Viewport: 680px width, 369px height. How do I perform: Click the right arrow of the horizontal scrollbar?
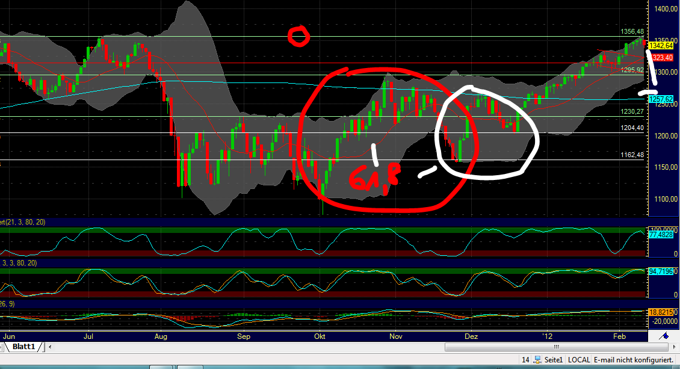(674, 347)
